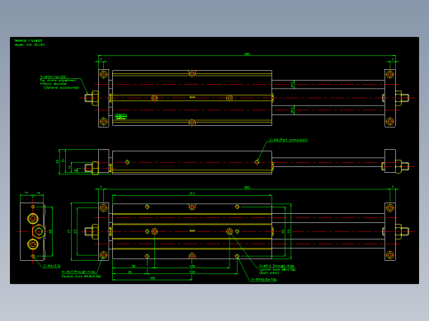
Task: Select the "Model: STU 25x150" label
Action: (30, 44)
